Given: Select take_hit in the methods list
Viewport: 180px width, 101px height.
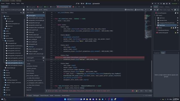Looking at the screenshot, I should pyautogui.click(x=29, y=90).
